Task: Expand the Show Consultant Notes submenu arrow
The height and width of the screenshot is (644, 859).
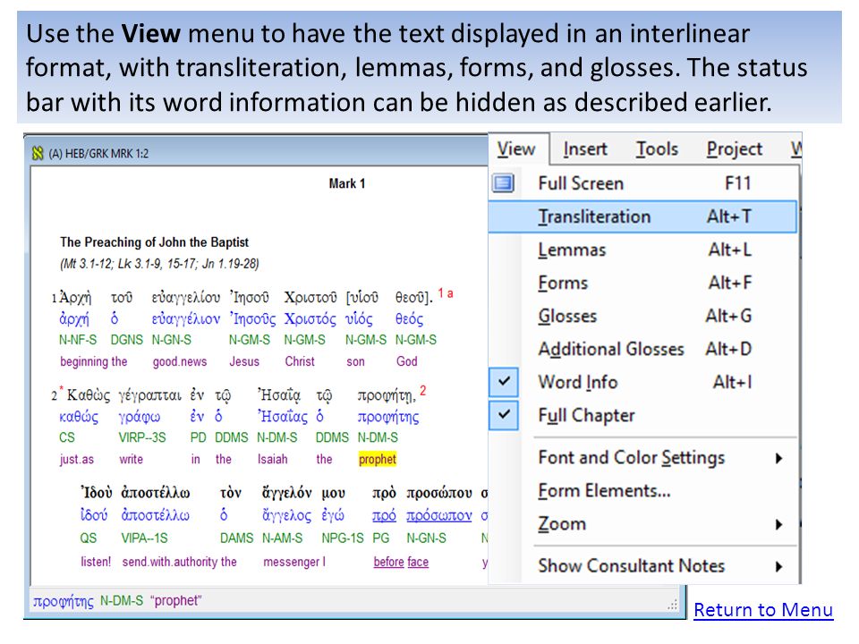Action: pos(779,567)
